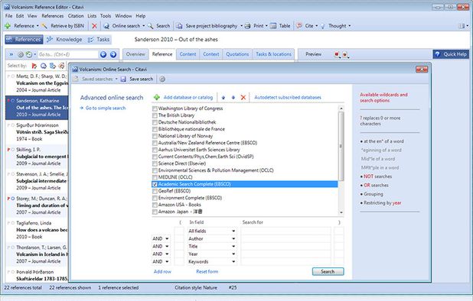The width and height of the screenshot is (473, 301).
Task: Click the gear icon in Online Search toolbar
Action: (x=162, y=79)
